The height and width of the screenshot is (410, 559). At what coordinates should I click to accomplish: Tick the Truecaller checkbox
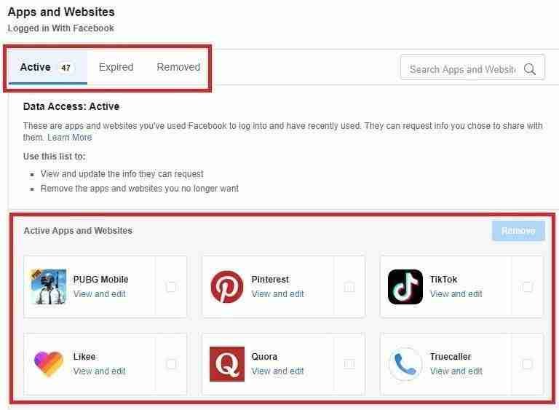[527, 363]
